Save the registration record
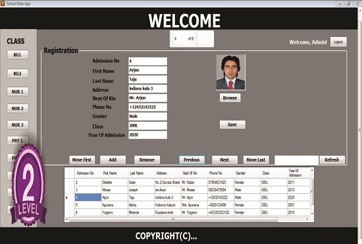Viewport: 362px width, 244px height. [x=232, y=125]
